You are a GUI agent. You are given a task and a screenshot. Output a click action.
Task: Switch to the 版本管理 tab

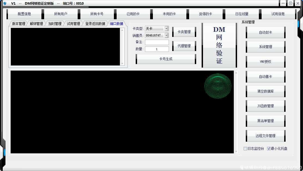[x=19, y=24]
